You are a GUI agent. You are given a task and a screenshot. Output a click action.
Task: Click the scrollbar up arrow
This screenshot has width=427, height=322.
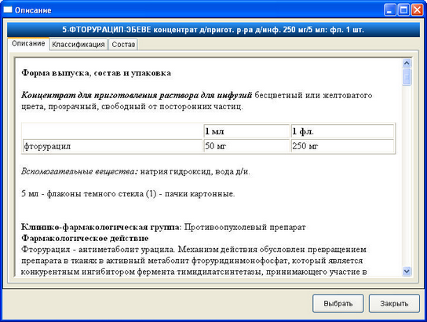pos(407,63)
